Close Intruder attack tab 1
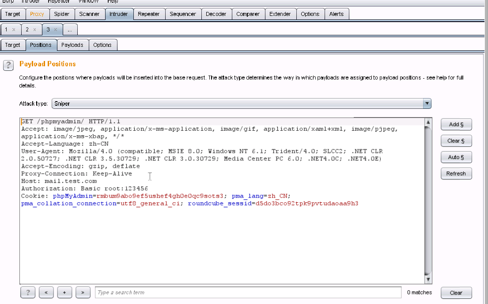The width and height of the screenshot is (488, 304). click(x=14, y=30)
